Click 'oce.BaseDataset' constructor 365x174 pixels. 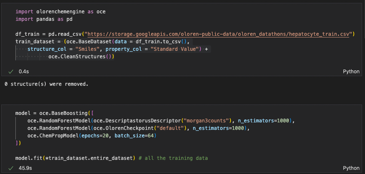coord(89,42)
